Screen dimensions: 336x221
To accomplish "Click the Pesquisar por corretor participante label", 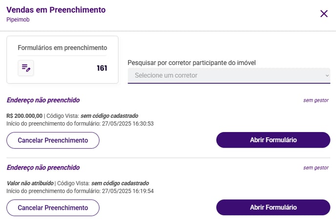I will click(x=191, y=63).
